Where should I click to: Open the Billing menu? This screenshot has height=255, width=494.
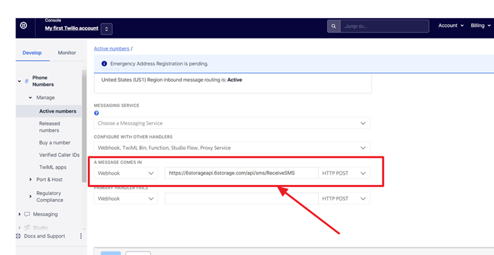click(x=480, y=26)
